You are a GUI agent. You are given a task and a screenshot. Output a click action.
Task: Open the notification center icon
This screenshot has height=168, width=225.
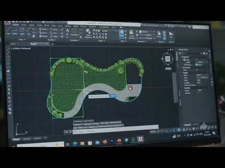click(x=214, y=133)
